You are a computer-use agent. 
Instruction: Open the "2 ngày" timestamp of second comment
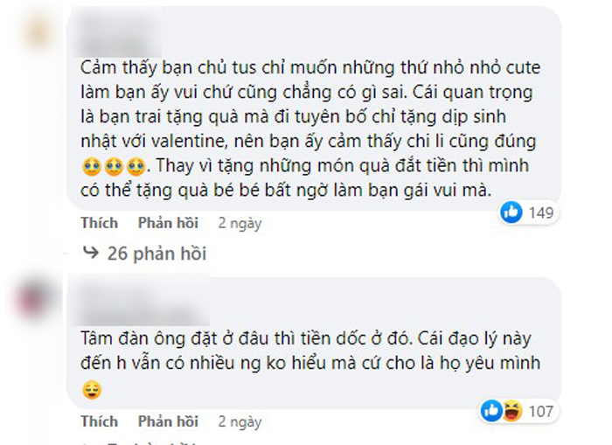tap(240, 421)
